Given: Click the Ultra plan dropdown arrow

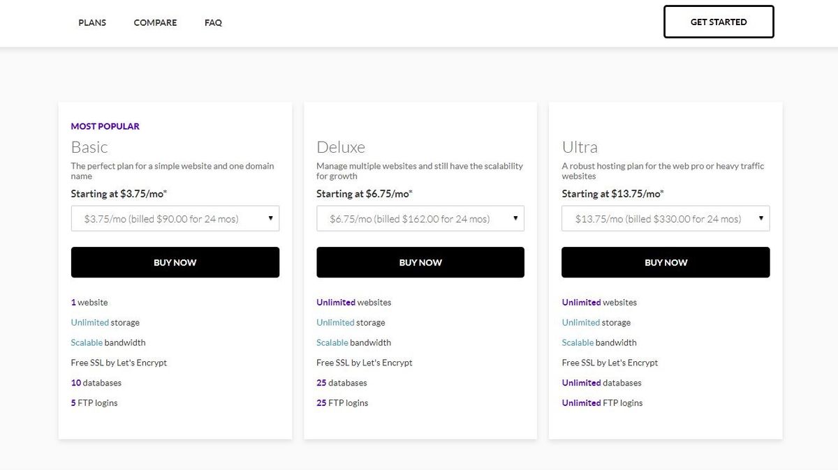Looking at the screenshot, I should [x=761, y=218].
